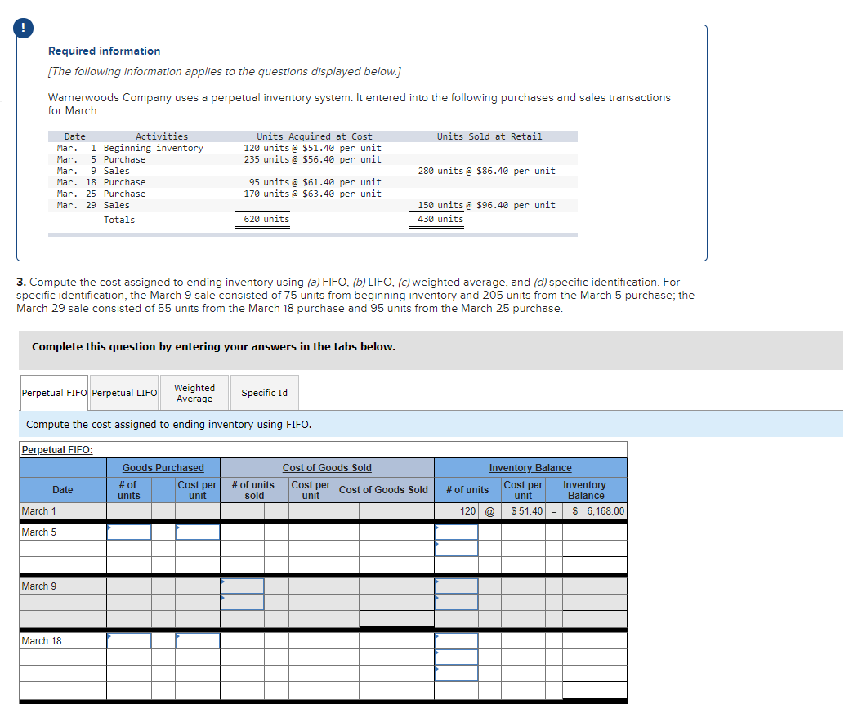Click the Date column header cell

click(x=61, y=489)
